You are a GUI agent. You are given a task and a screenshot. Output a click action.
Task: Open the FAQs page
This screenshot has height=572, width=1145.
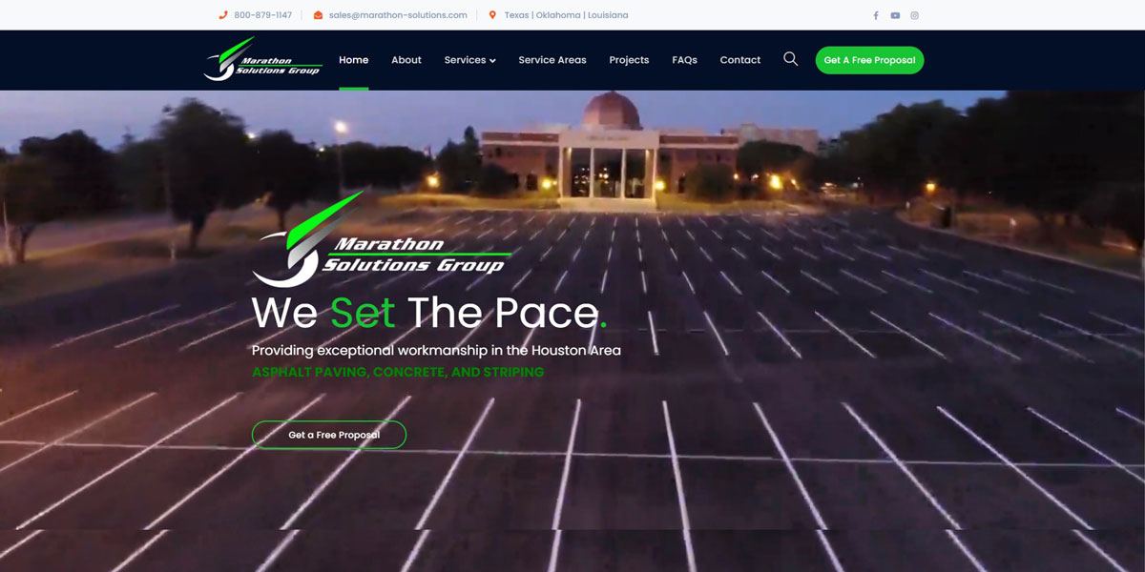click(684, 60)
